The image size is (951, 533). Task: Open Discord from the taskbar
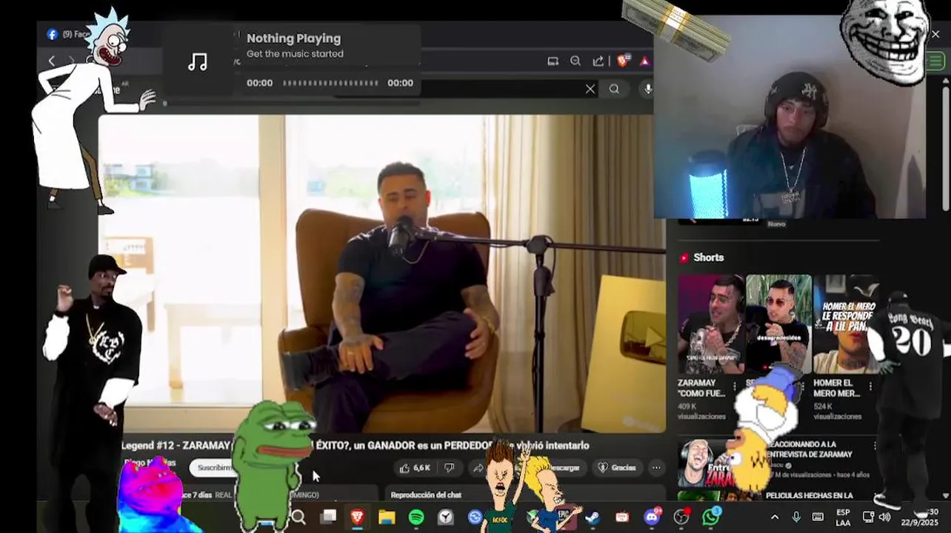[x=653, y=517]
